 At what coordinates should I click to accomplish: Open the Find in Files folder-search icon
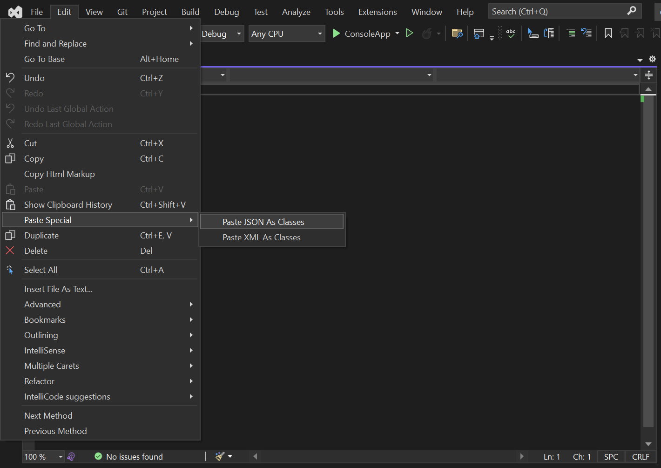click(457, 34)
